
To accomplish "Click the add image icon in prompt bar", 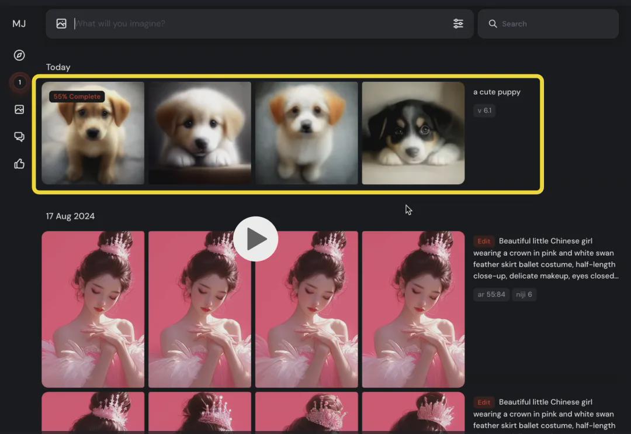I will tap(61, 24).
